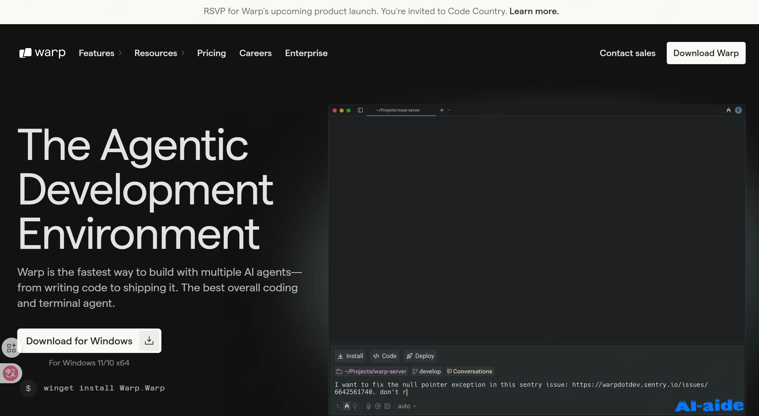Screen dimensions: 759x416
Task: Add a new terminal tab with plus icon
Action: click(442, 110)
